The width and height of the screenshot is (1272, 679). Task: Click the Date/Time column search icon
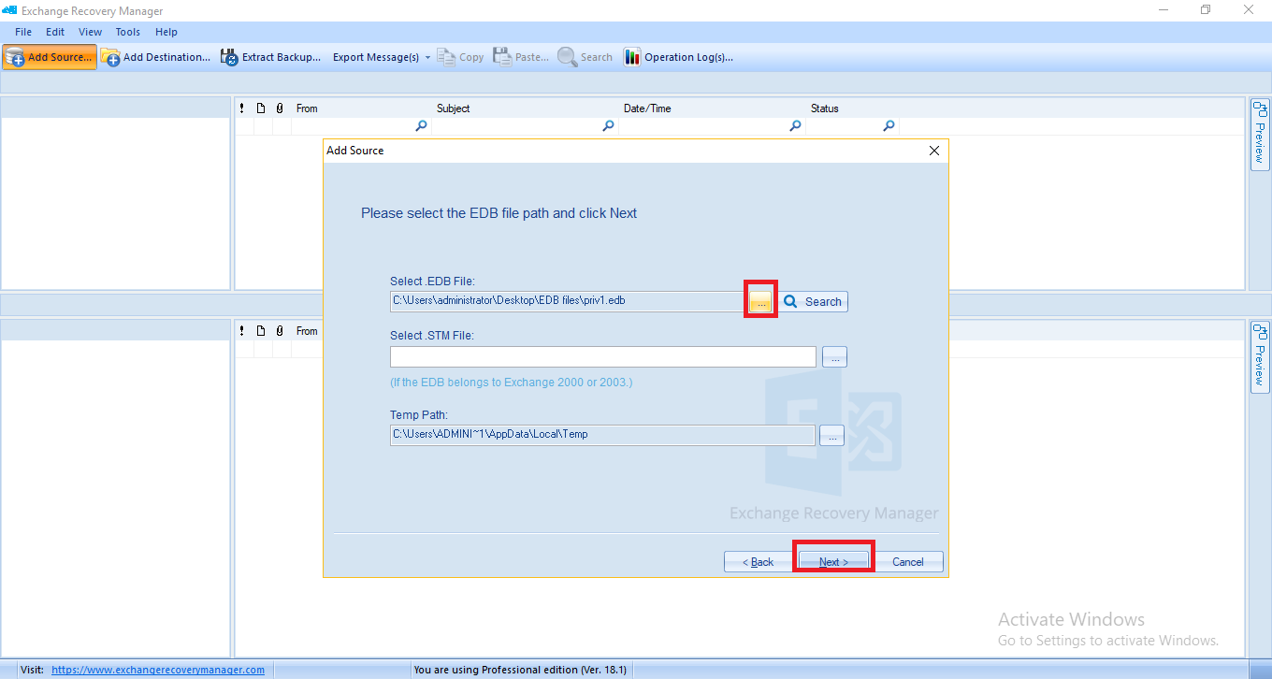tap(795, 126)
